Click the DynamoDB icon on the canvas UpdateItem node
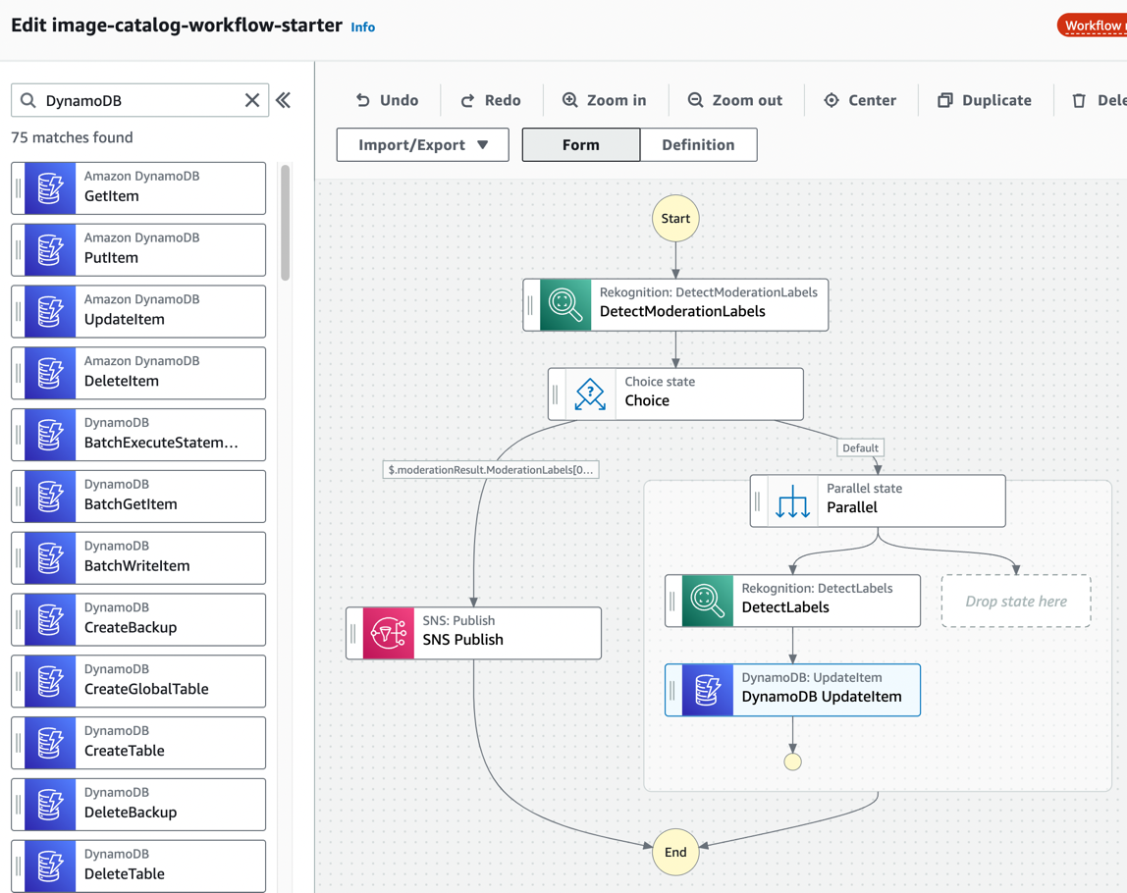 point(707,690)
